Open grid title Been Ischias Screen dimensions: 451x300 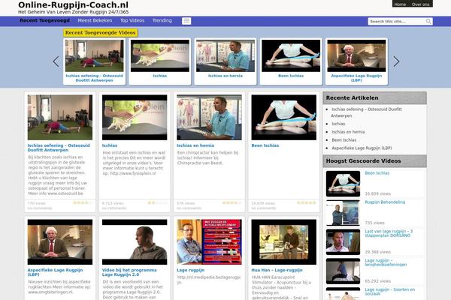265,145
